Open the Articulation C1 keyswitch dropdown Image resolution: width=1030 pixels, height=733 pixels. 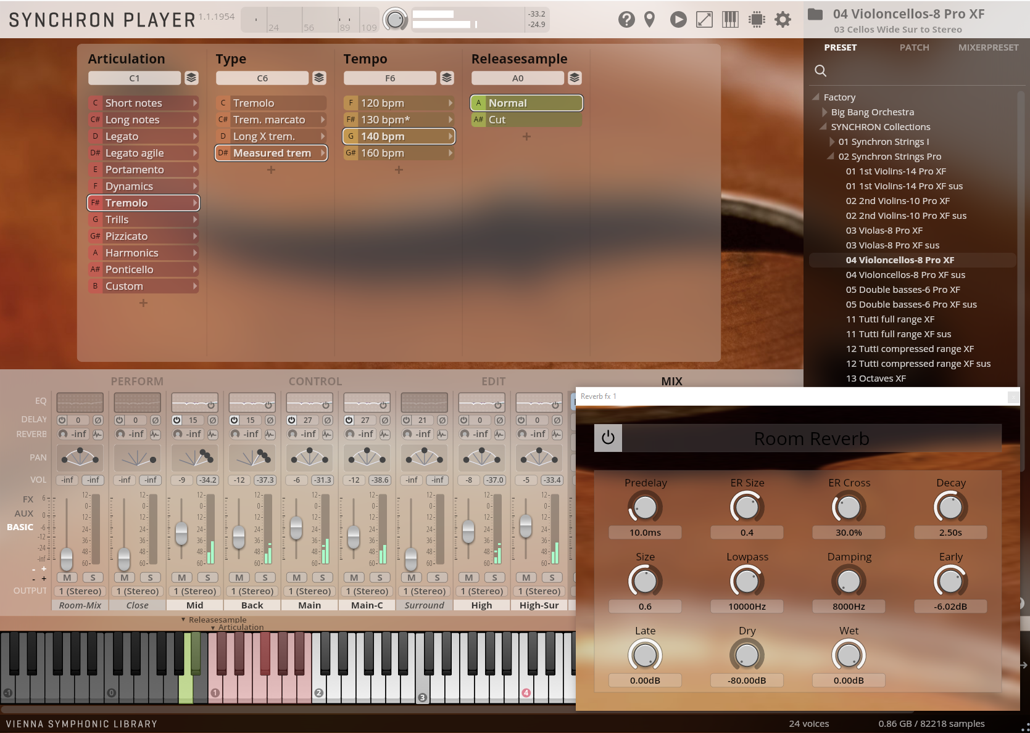pos(135,78)
